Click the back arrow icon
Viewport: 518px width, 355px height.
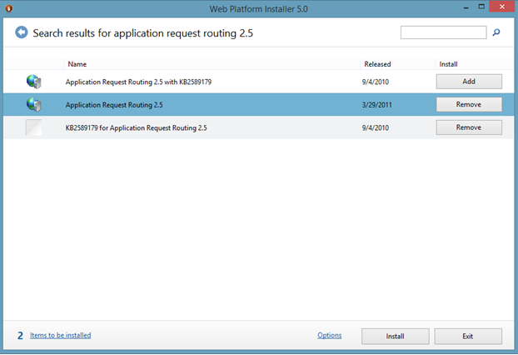click(21, 33)
